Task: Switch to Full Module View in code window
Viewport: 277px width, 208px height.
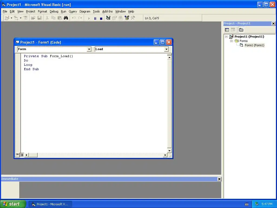Action: [22, 155]
